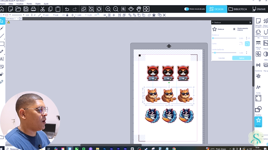Copy the selected object
Image resolution: width=268 pixels, height=150 pixels.
pyautogui.click(x=50, y=9)
